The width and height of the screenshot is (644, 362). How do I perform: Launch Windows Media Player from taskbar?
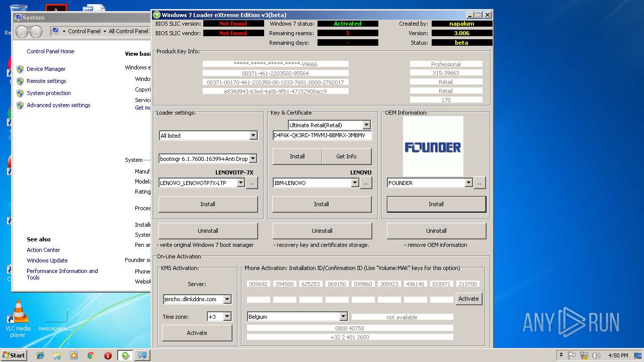pyautogui.click(x=74, y=355)
